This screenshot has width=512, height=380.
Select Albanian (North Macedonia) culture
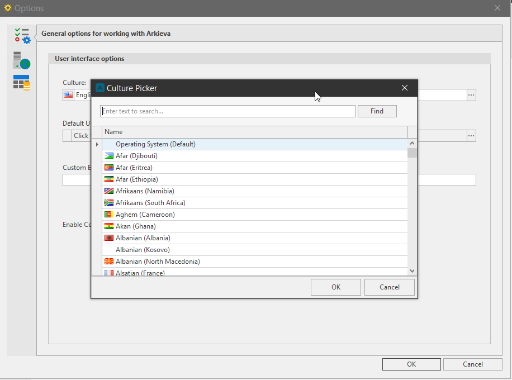pyautogui.click(x=255, y=262)
